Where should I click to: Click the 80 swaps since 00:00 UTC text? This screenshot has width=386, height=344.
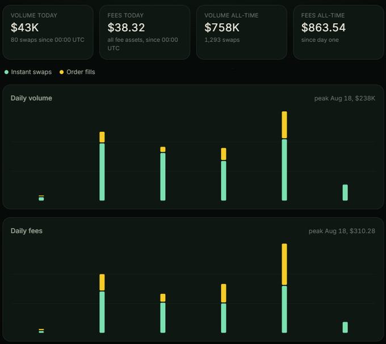tap(48, 40)
